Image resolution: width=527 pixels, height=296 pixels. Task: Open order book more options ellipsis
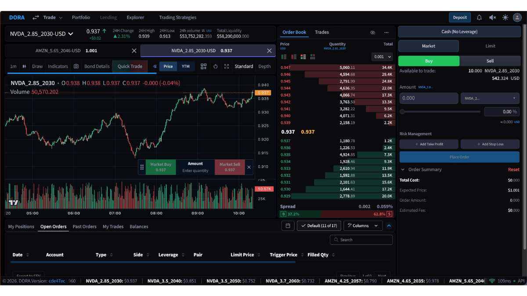(386, 32)
